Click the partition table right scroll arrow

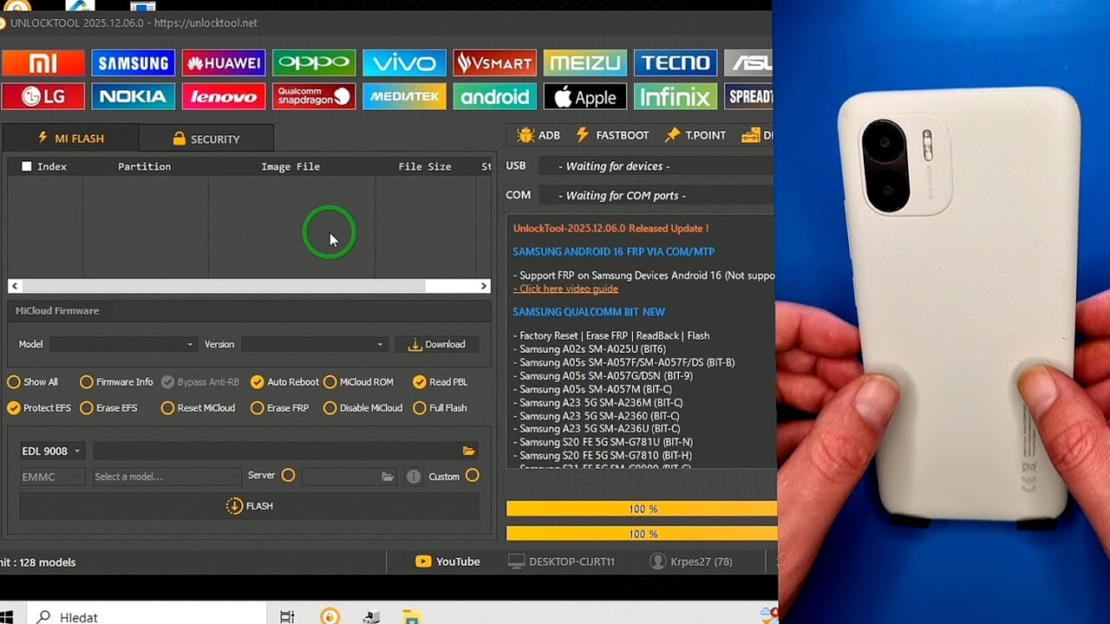tap(484, 286)
